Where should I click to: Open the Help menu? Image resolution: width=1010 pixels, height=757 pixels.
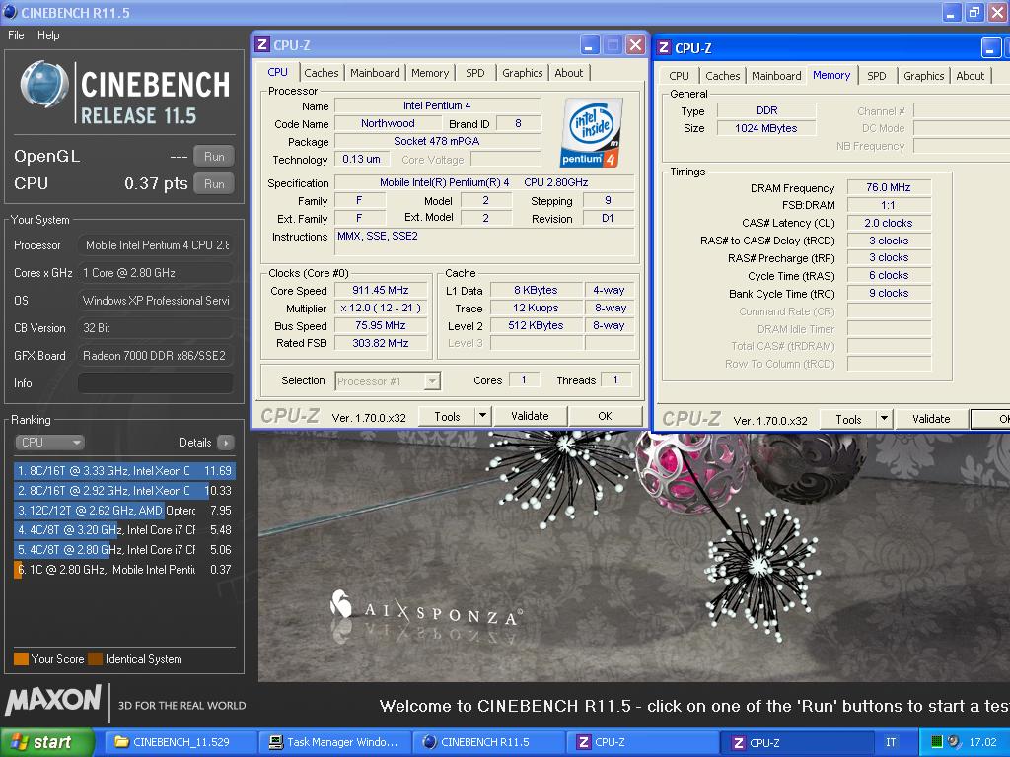(48, 35)
